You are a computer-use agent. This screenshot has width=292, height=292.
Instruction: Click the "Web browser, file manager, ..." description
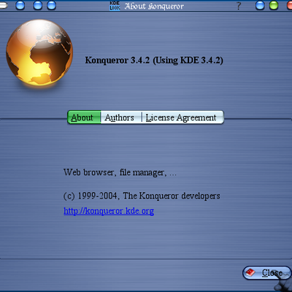(120, 172)
